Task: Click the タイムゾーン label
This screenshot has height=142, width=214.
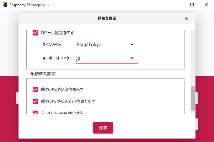Action: pos(52,45)
